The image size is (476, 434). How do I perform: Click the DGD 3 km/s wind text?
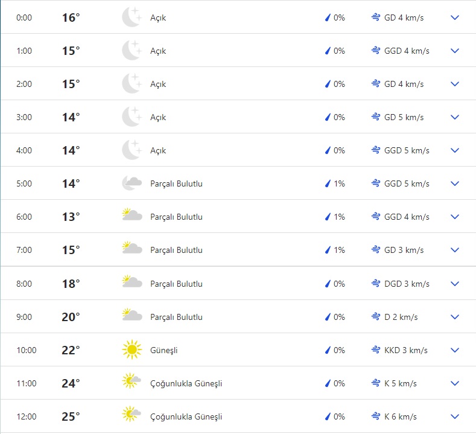(407, 284)
